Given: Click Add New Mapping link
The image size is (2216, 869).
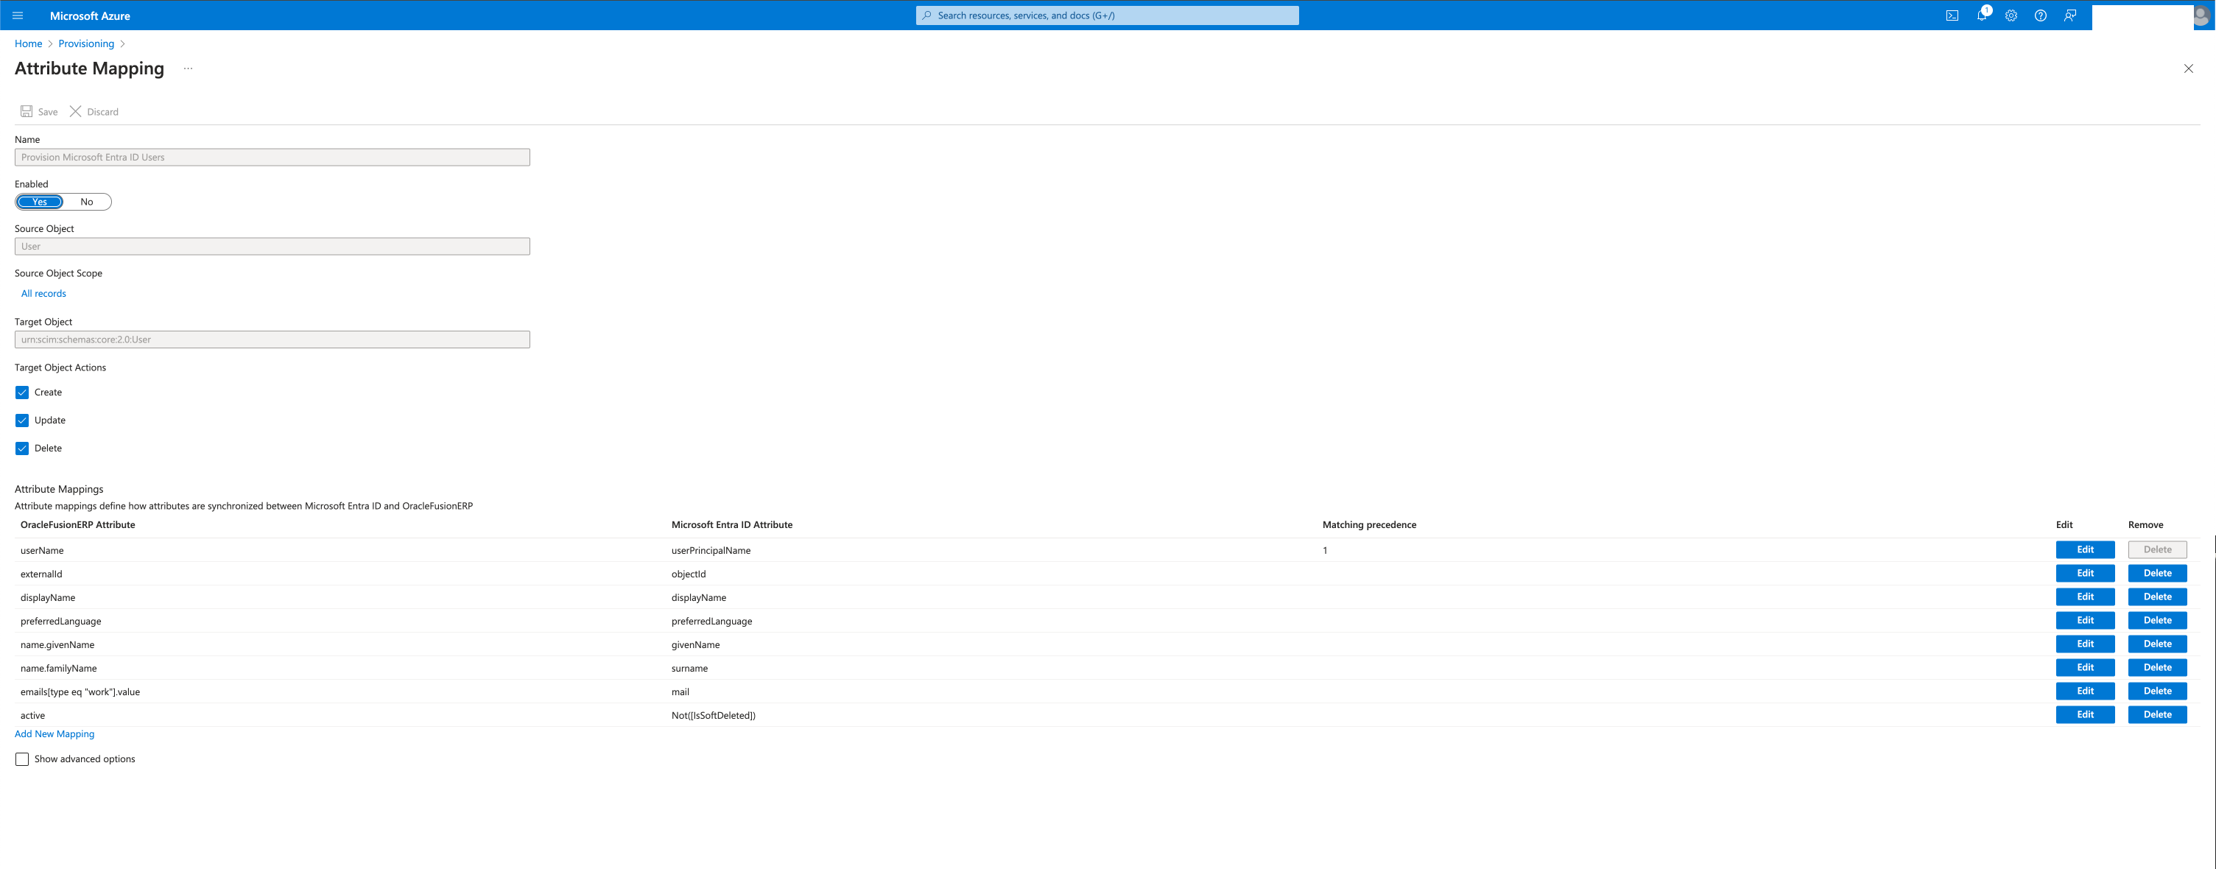Looking at the screenshot, I should click(54, 734).
